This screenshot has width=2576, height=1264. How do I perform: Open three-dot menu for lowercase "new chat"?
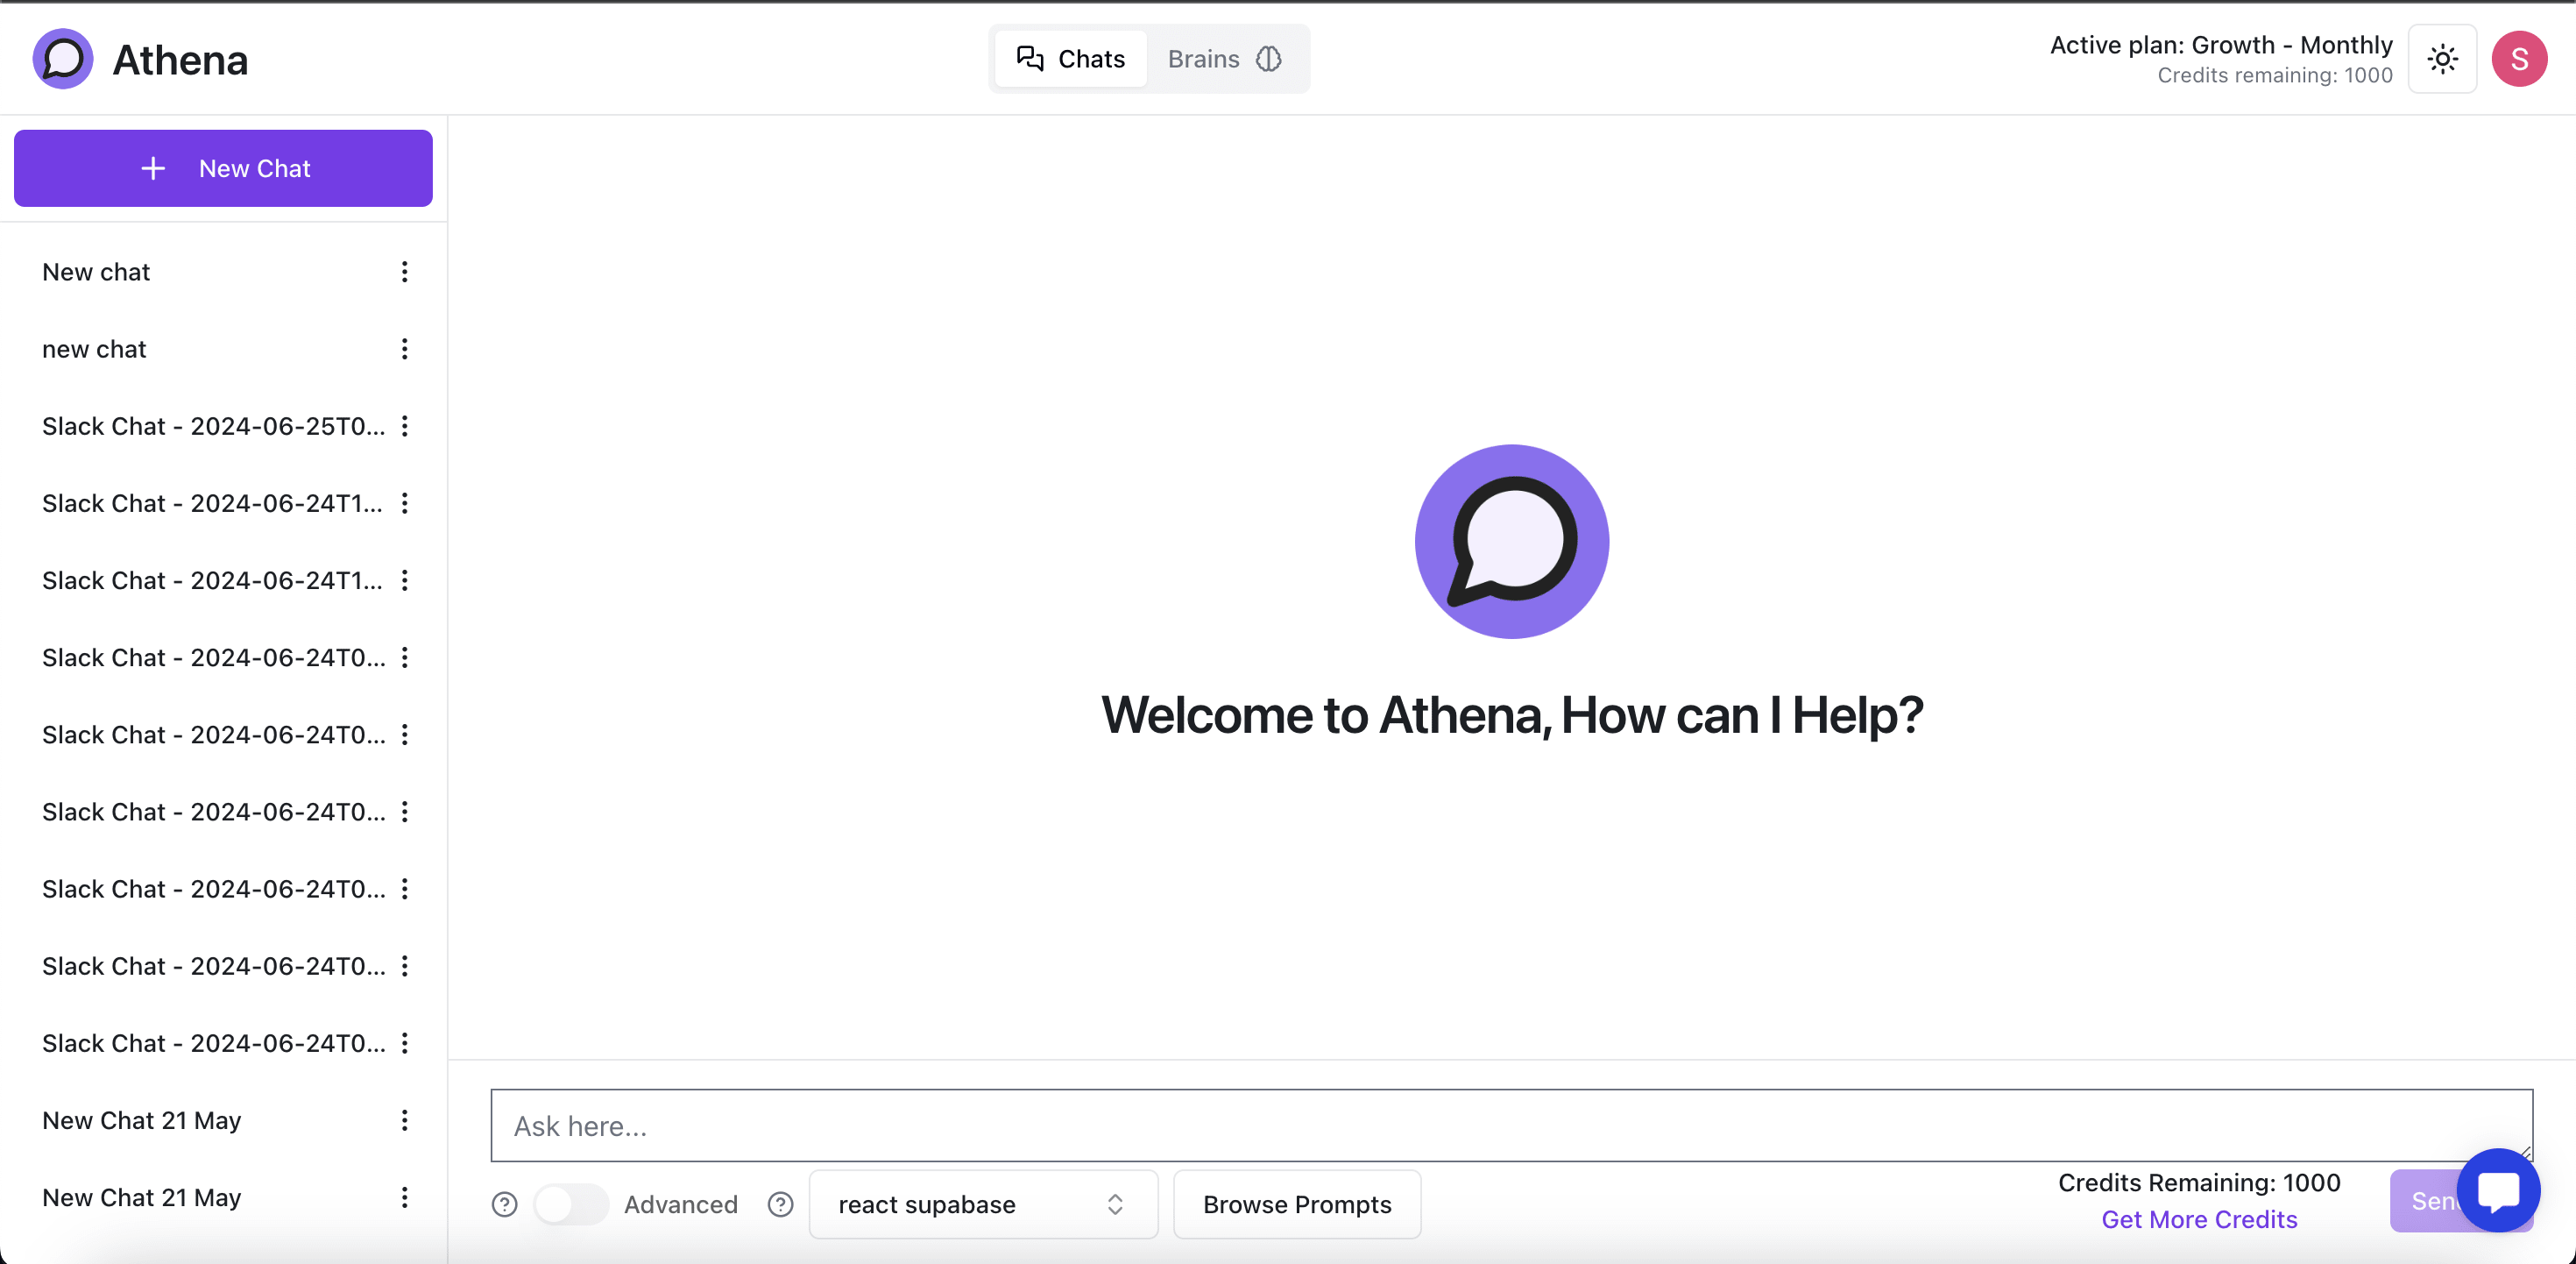405,349
